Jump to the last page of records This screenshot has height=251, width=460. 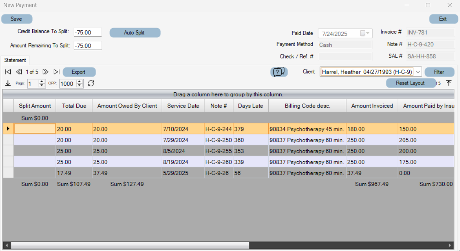[57, 72]
